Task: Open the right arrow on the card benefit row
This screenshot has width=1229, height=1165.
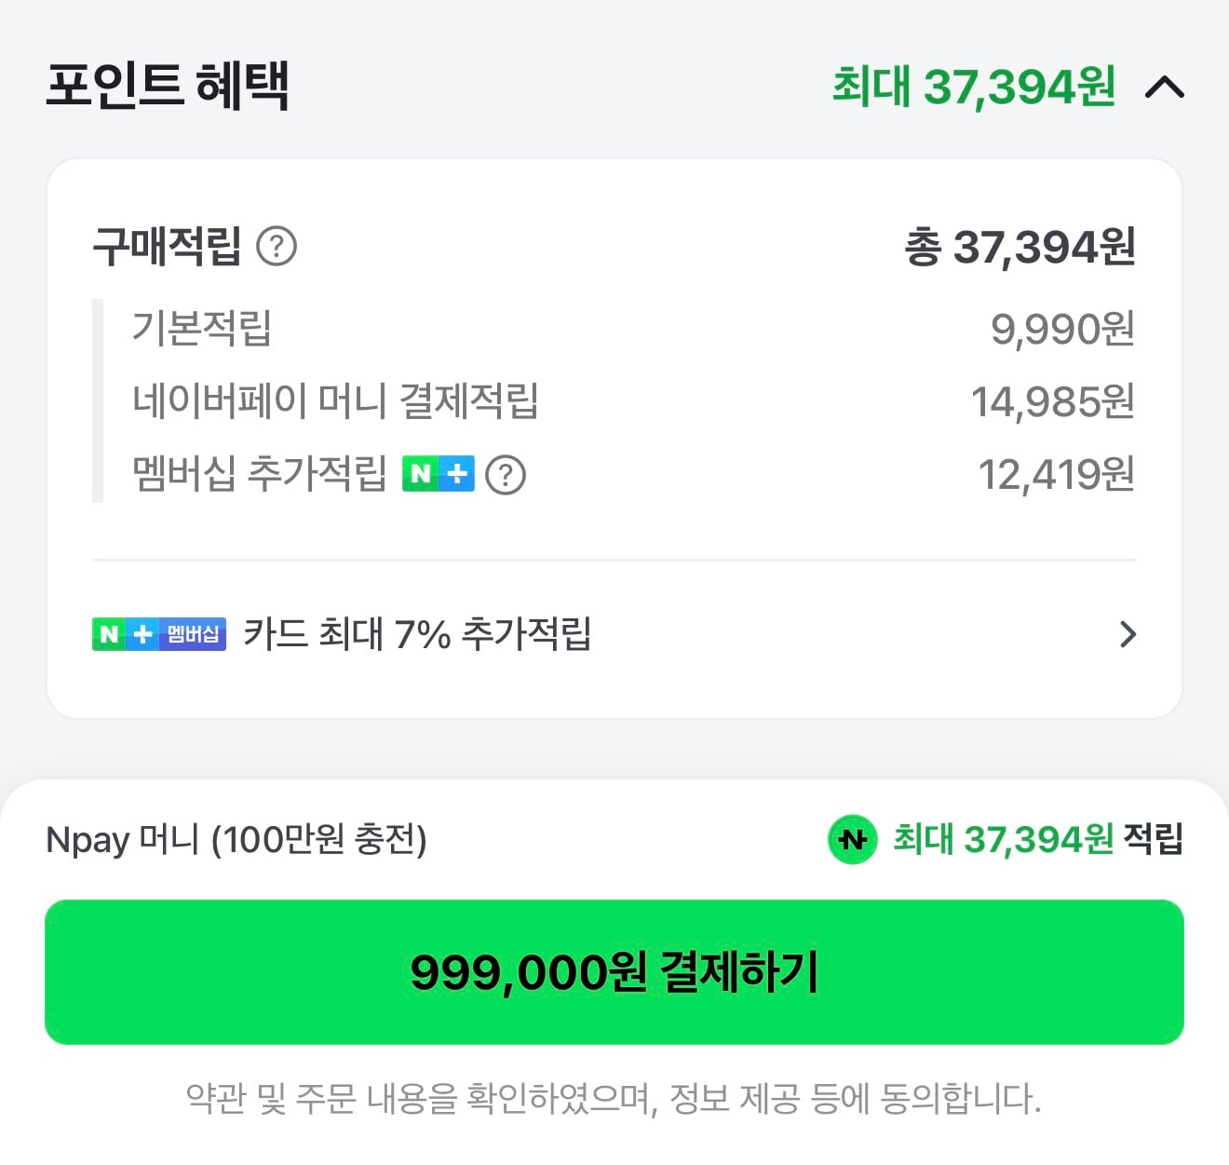Action: tap(1129, 634)
